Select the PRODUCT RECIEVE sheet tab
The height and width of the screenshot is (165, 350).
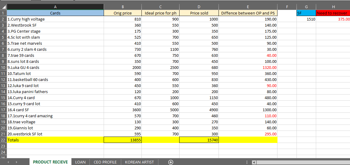click(50, 162)
